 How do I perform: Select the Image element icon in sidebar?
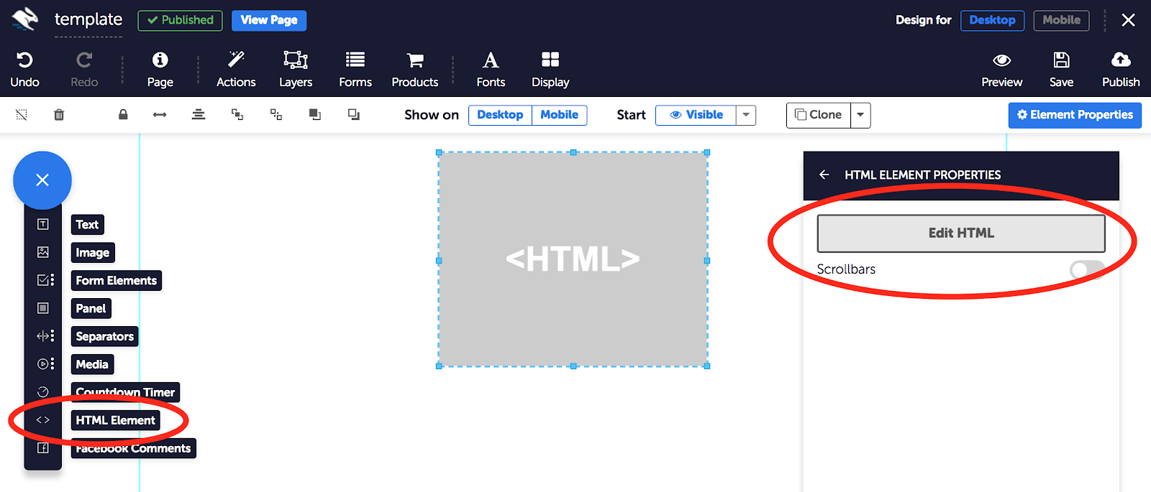[x=43, y=252]
